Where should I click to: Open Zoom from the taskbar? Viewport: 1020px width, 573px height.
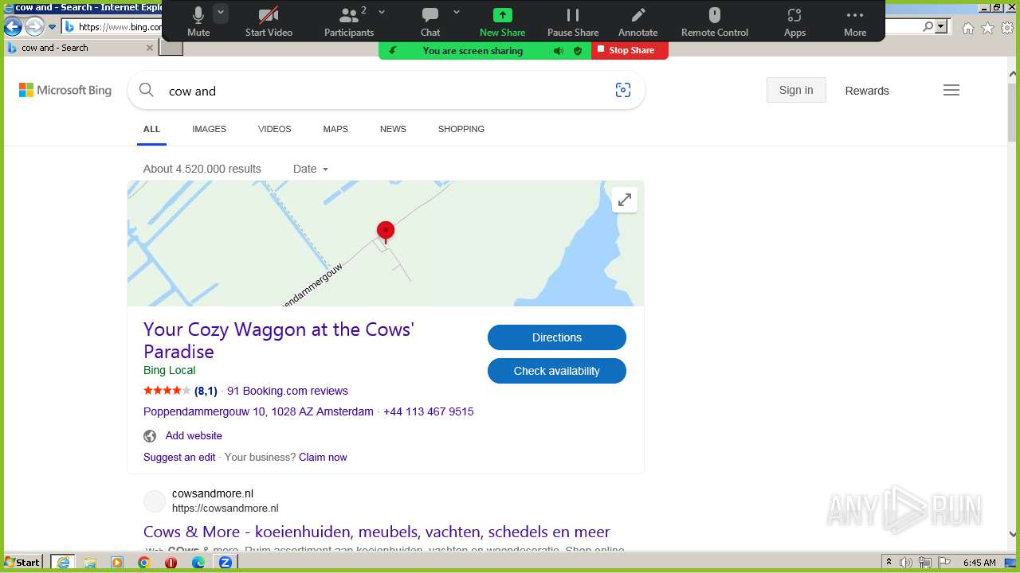tap(226, 563)
